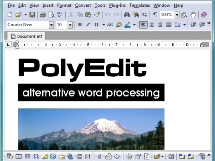Image resolution: width=215 pixels, height=161 pixels.
Task: Open the Templates menu
Action: click(x=140, y=5)
